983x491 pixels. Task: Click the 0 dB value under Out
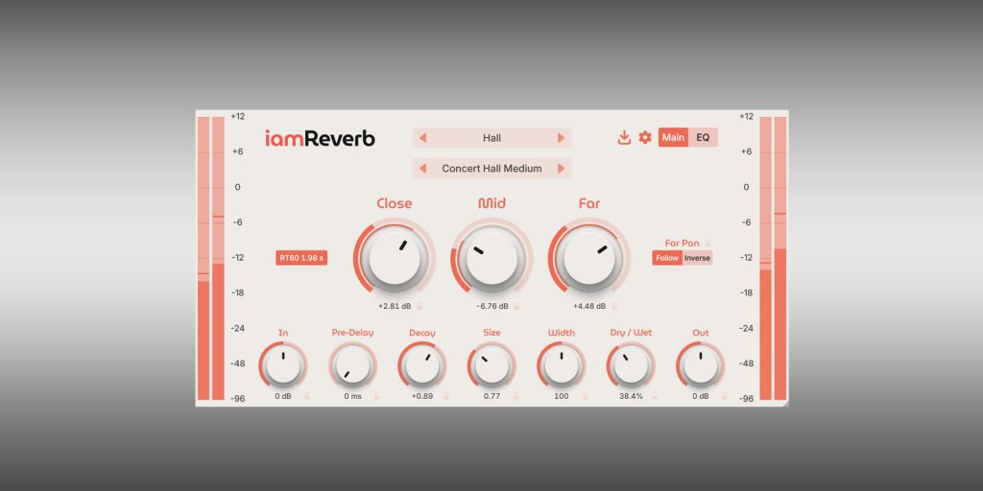(700, 396)
